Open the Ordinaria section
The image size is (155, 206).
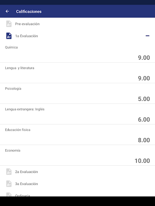(77, 194)
